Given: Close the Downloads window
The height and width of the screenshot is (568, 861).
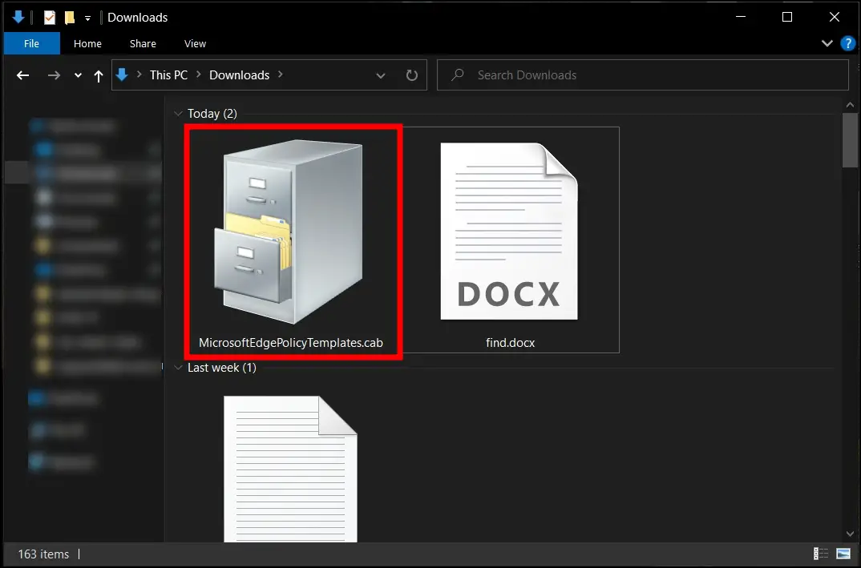Looking at the screenshot, I should pyautogui.click(x=834, y=17).
